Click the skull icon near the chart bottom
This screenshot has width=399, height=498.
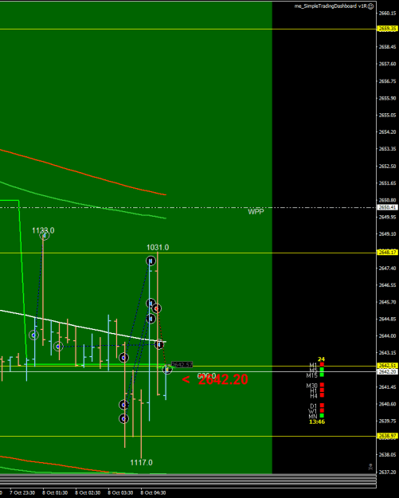tap(370, 467)
